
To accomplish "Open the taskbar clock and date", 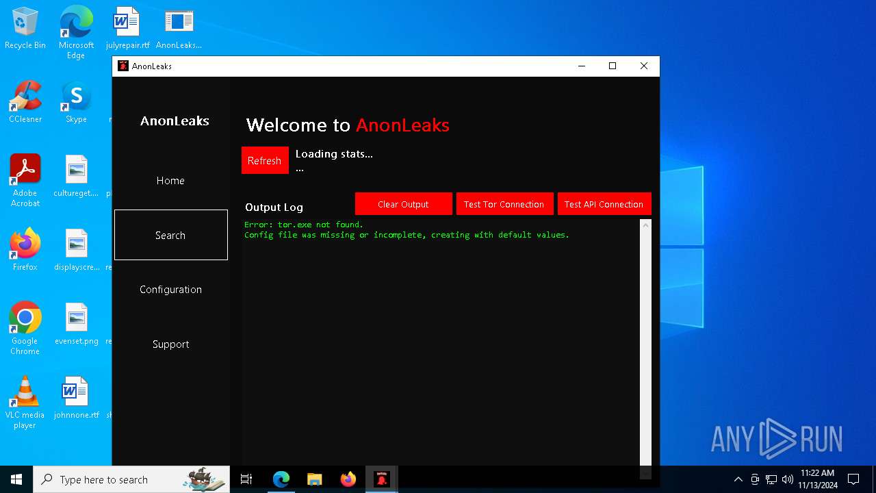I will [x=817, y=479].
